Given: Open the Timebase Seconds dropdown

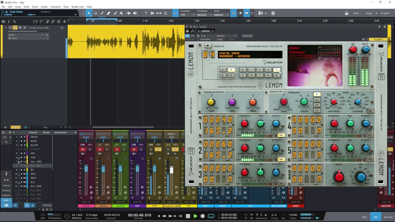Looking at the screenshot, I should (x=204, y=15).
